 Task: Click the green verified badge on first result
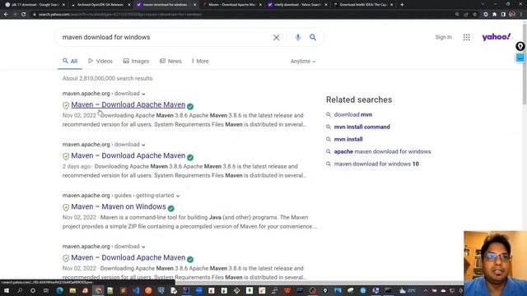pos(190,106)
